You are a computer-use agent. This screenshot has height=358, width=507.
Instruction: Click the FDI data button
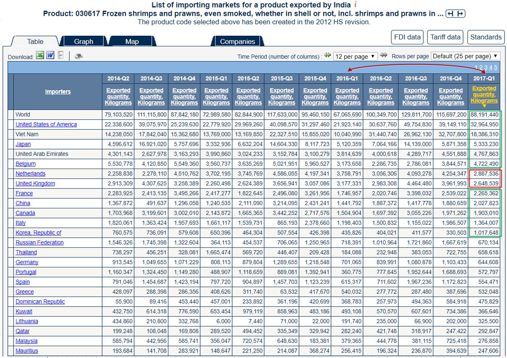pyautogui.click(x=407, y=37)
